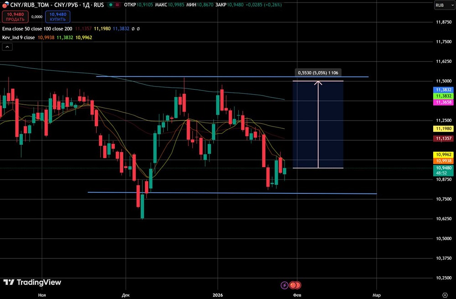The image size is (456, 299).
Task: Click the green market status dot
Action: click(x=110, y=5)
